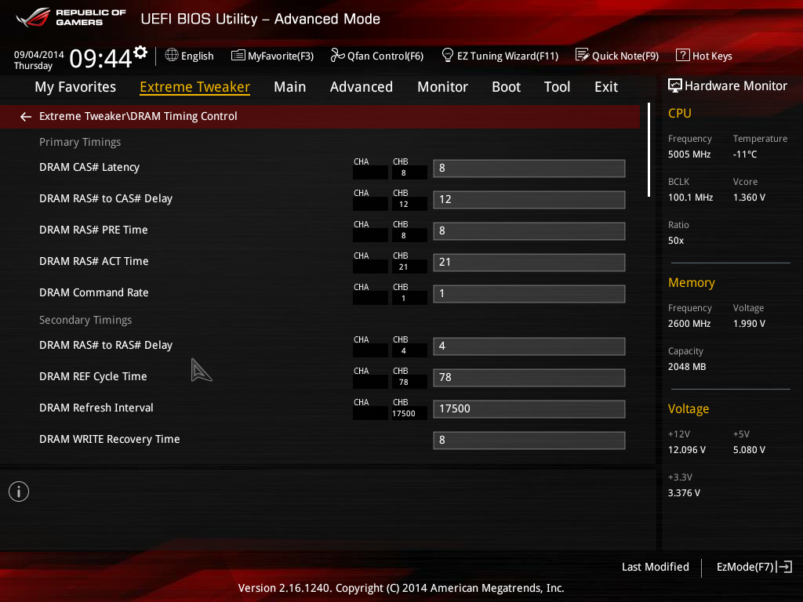Click the 2048 MB capacity value

pos(687,367)
